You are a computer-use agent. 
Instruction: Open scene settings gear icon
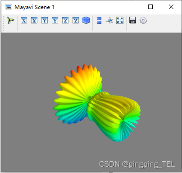(x=143, y=20)
